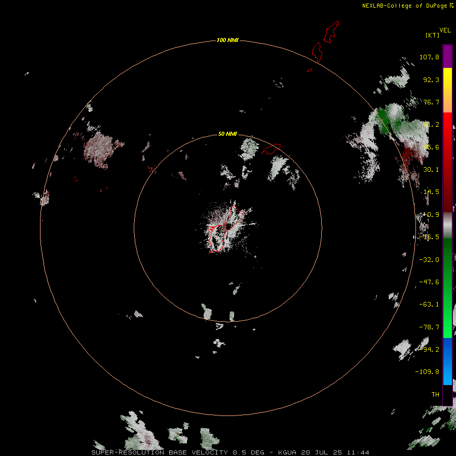Click the -94.2 velocity legend value
This screenshot has width=456, height=456.
(429, 350)
